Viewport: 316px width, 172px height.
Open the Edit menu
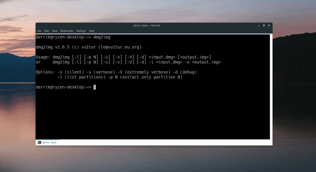click(47, 31)
